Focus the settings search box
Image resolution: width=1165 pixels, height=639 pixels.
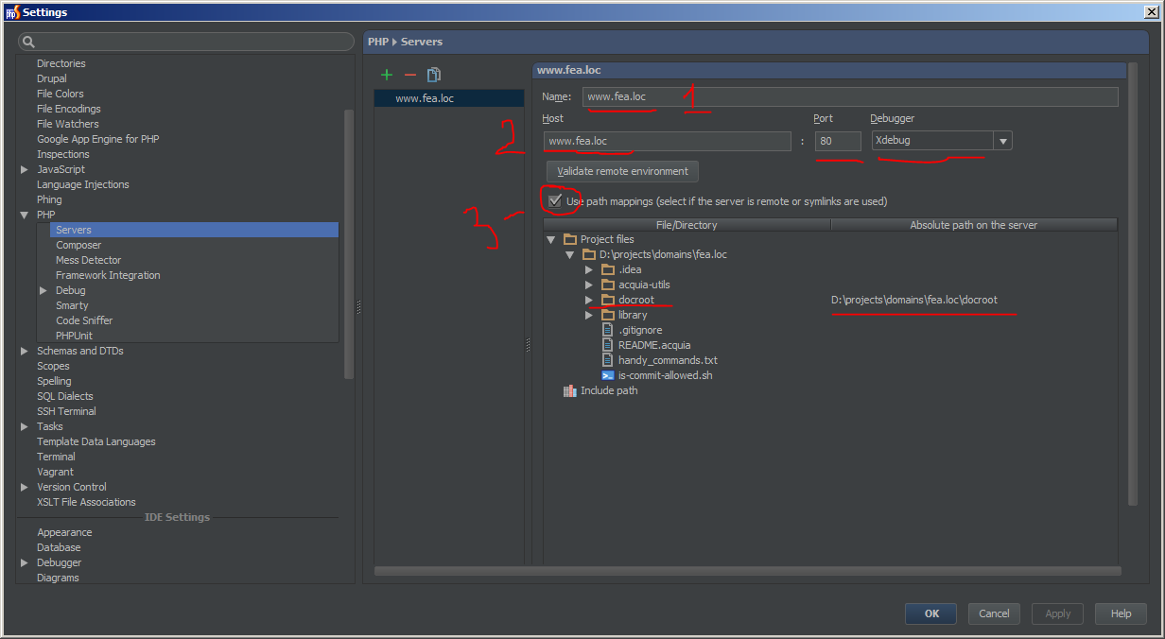click(x=186, y=42)
